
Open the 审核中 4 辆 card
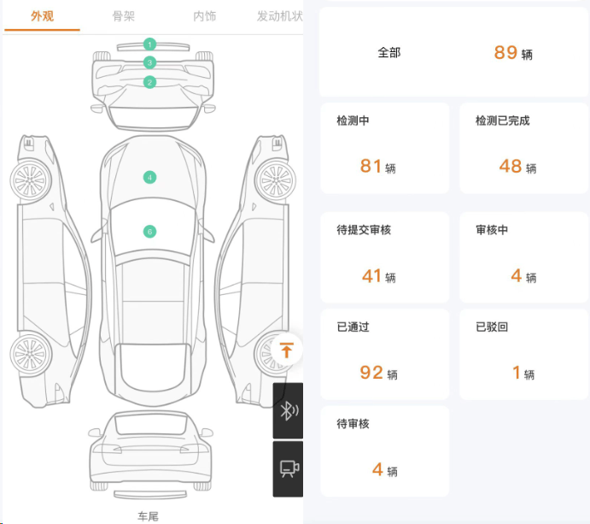(523, 257)
